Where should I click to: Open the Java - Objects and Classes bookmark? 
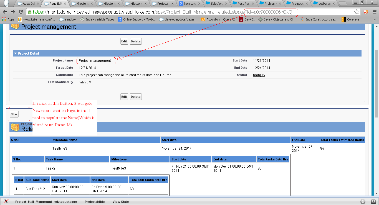[277, 19]
